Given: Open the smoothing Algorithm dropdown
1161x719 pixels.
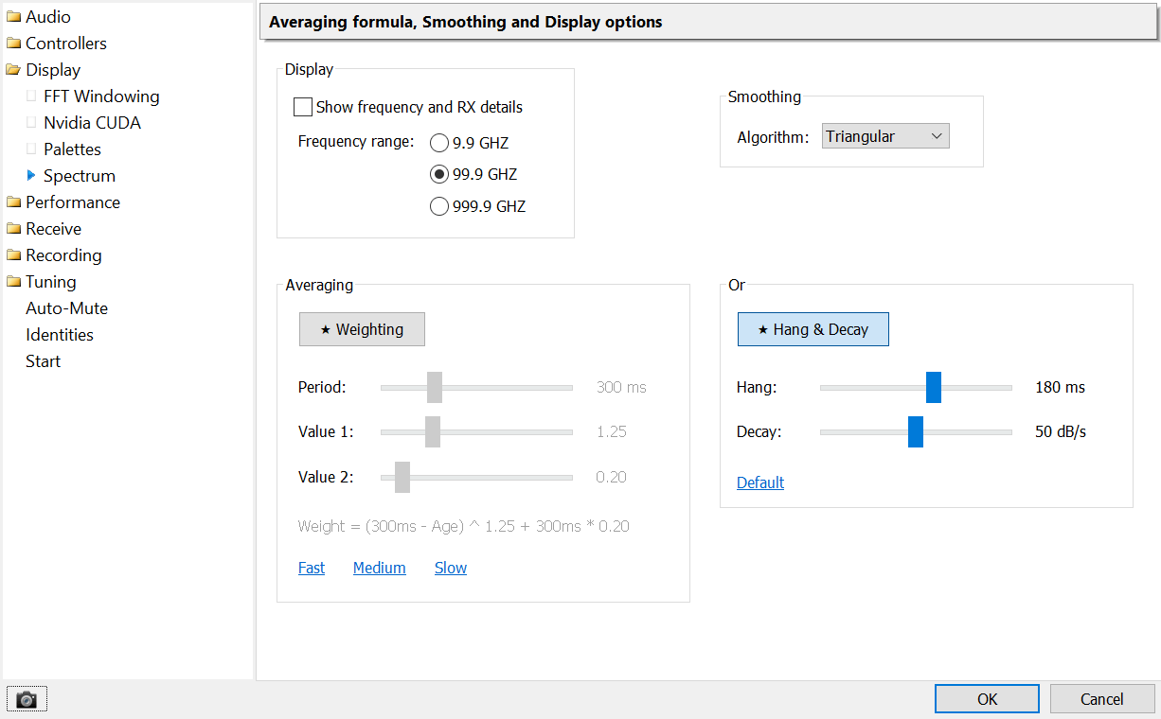Looking at the screenshot, I should click(x=885, y=136).
